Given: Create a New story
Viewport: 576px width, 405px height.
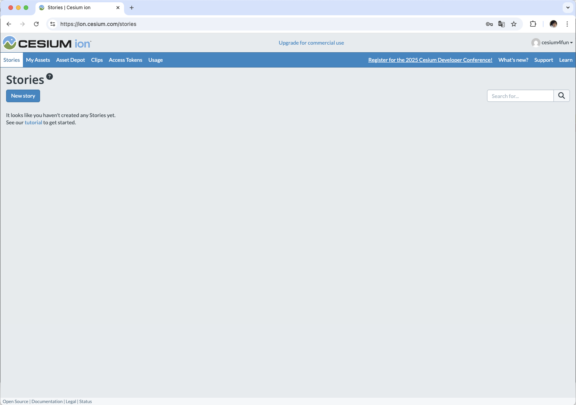Looking at the screenshot, I should point(23,96).
